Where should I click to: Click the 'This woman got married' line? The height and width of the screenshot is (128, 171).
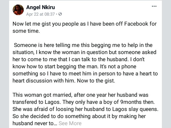coord(80,95)
